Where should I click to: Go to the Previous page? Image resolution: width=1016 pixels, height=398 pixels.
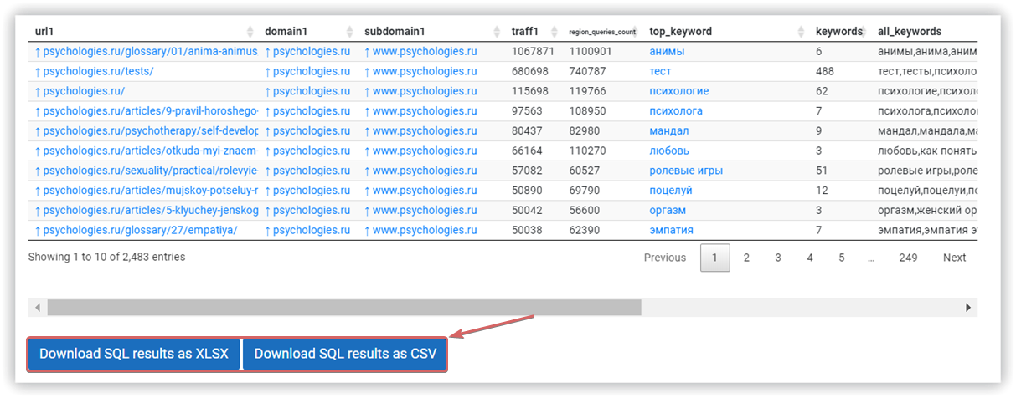665,258
